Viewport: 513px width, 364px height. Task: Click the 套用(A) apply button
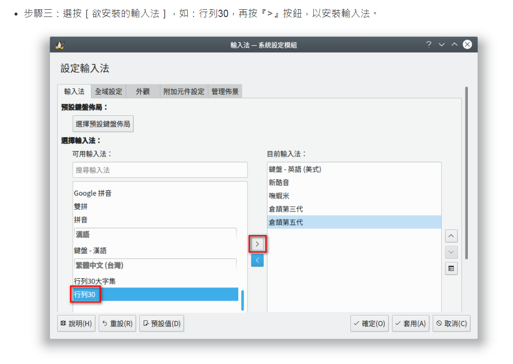pyautogui.click(x=411, y=323)
